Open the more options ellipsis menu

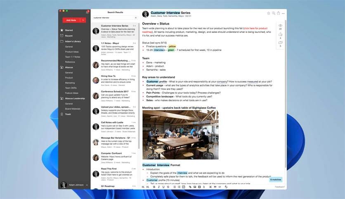(283, 14)
